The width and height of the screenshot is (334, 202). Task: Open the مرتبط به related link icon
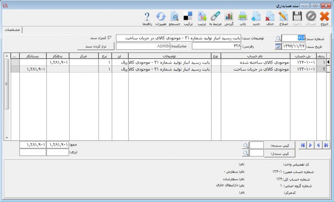(x=215, y=18)
